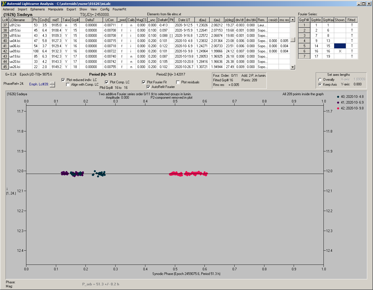Screen dimensions: 373x290
Task: Click the GrpMax column header in Fourier Series
Action: [x=328, y=20]
